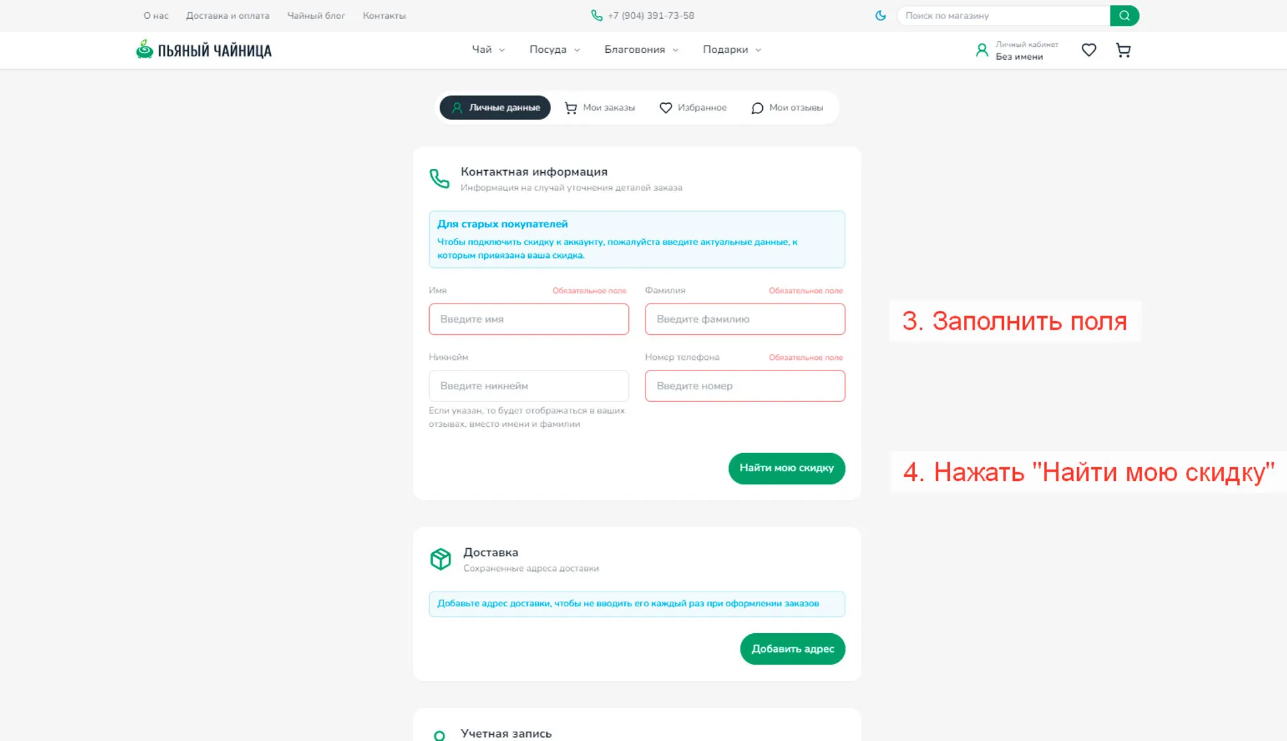Click the heart icon in Избранное tab

pos(666,108)
